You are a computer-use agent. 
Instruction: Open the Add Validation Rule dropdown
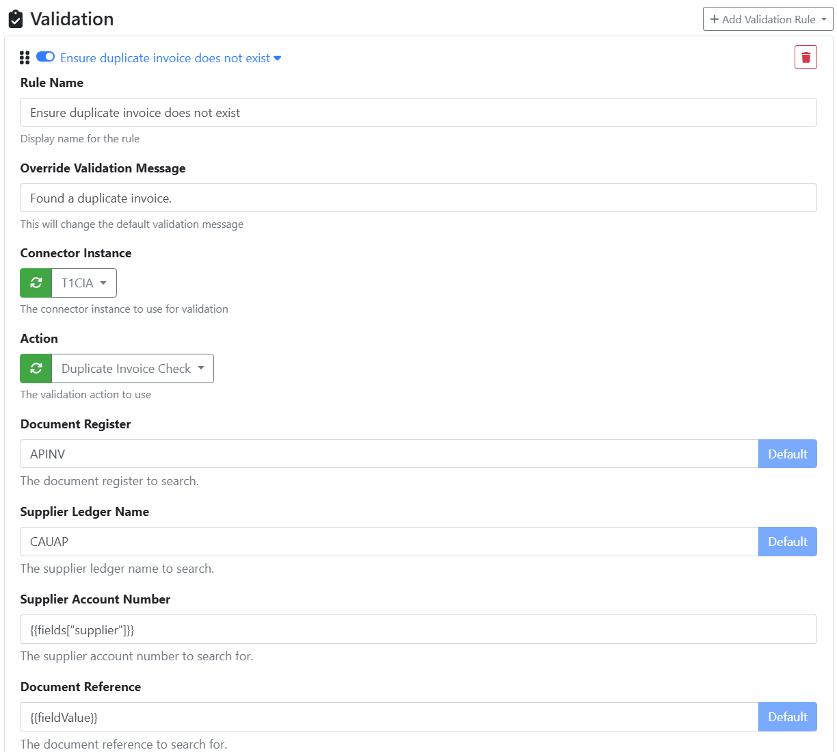768,19
